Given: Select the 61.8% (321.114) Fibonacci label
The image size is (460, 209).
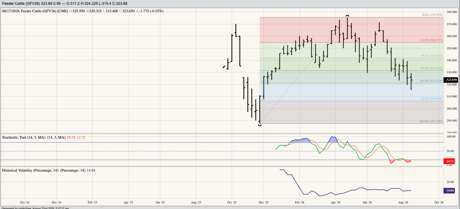Looking at the screenshot, I should pyautogui.click(x=431, y=81).
